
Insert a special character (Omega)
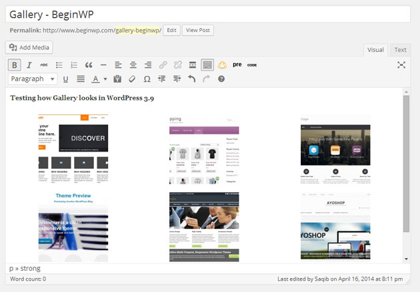147,79
